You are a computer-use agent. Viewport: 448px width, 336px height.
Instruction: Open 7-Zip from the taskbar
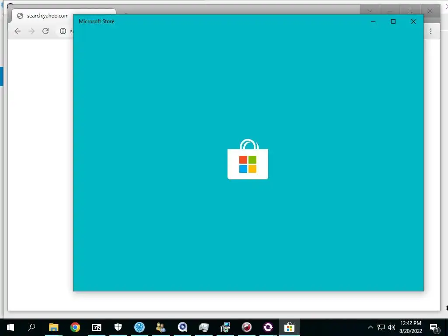[x=97, y=327]
